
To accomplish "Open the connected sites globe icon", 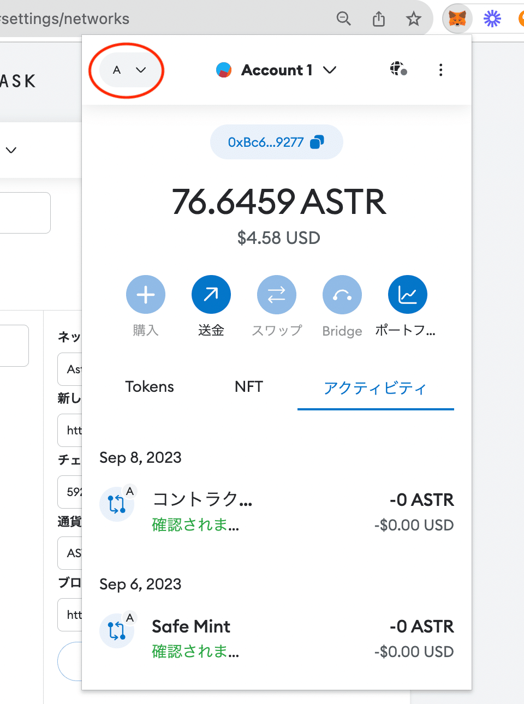I will 398,69.
